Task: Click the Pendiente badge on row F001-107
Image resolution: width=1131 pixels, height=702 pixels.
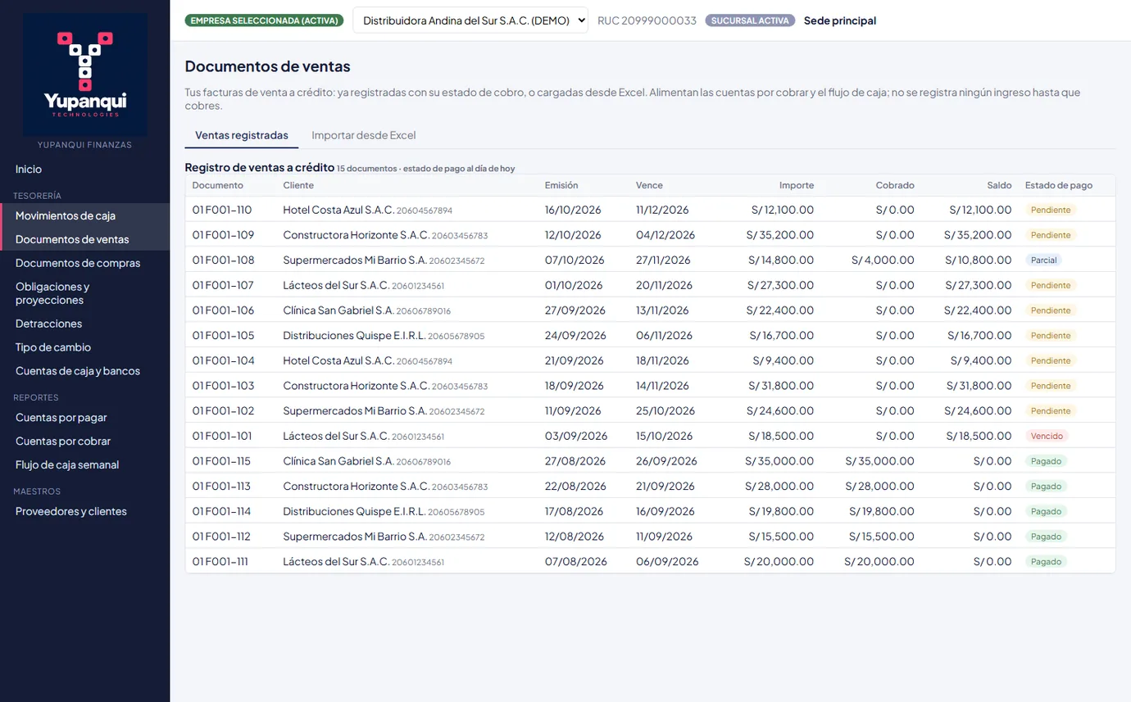Action: click(x=1051, y=285)
